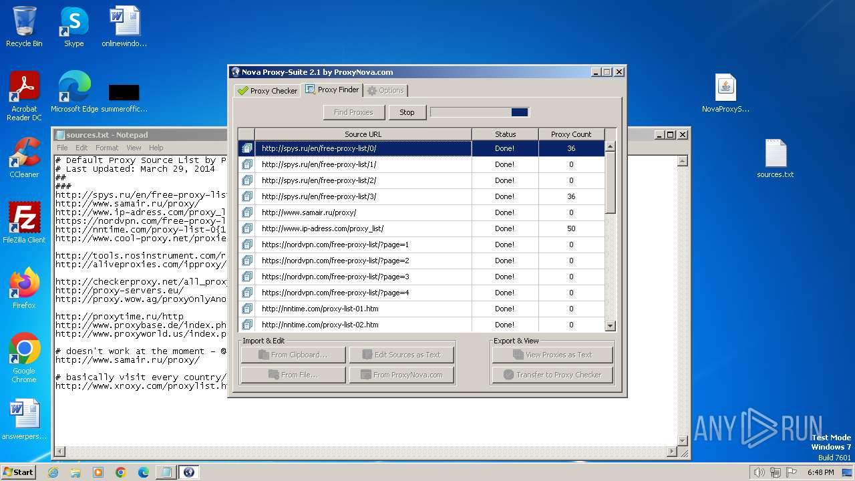The image size is (855, 481).
Task: Click Transfer to Proxy Checker button
Action: click(x=552, y=375)
